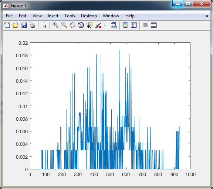The width and height of the screenshot is (213, 189).
Task: Select the Edit Plot arrow tool
Action: pyautogui.click(x=44, y=25)
